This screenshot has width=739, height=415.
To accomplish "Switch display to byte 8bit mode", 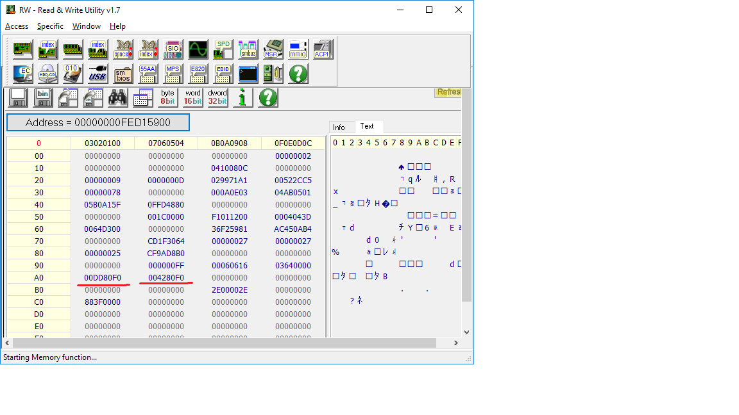I will (x=167, y=97).
